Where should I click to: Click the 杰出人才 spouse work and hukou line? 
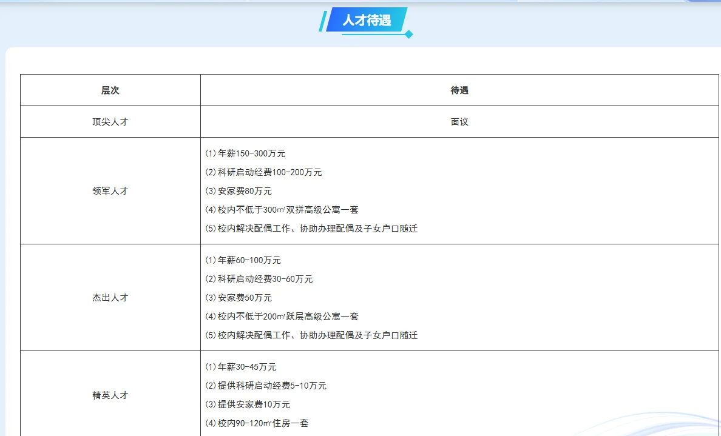pos(311,335)
